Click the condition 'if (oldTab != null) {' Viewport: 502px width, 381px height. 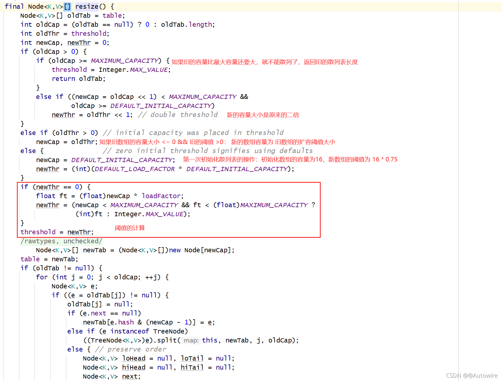point(61,268)
